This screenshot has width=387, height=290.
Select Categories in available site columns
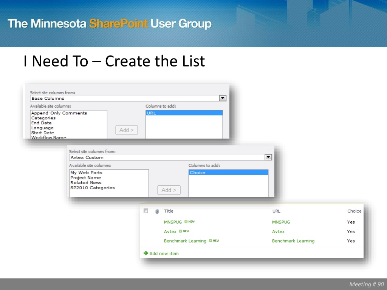tap(43, 118)
